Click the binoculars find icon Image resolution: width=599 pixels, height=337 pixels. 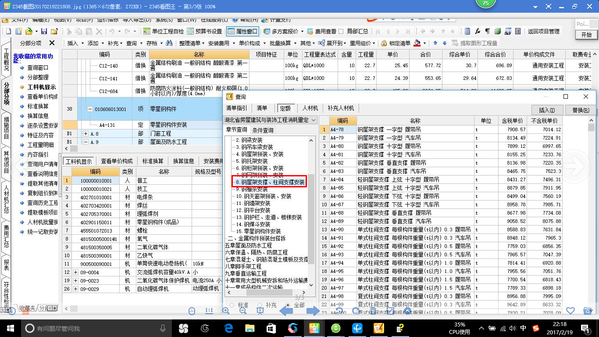point(169,43)
